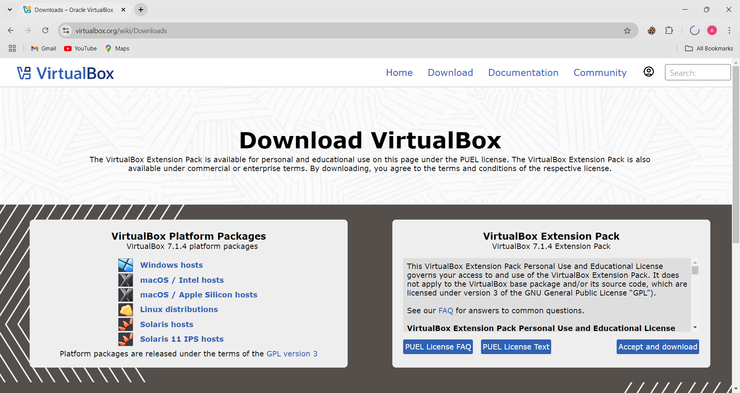Click the Accept and download button
This screenshot has height=393, width=740.
[658, 347]
